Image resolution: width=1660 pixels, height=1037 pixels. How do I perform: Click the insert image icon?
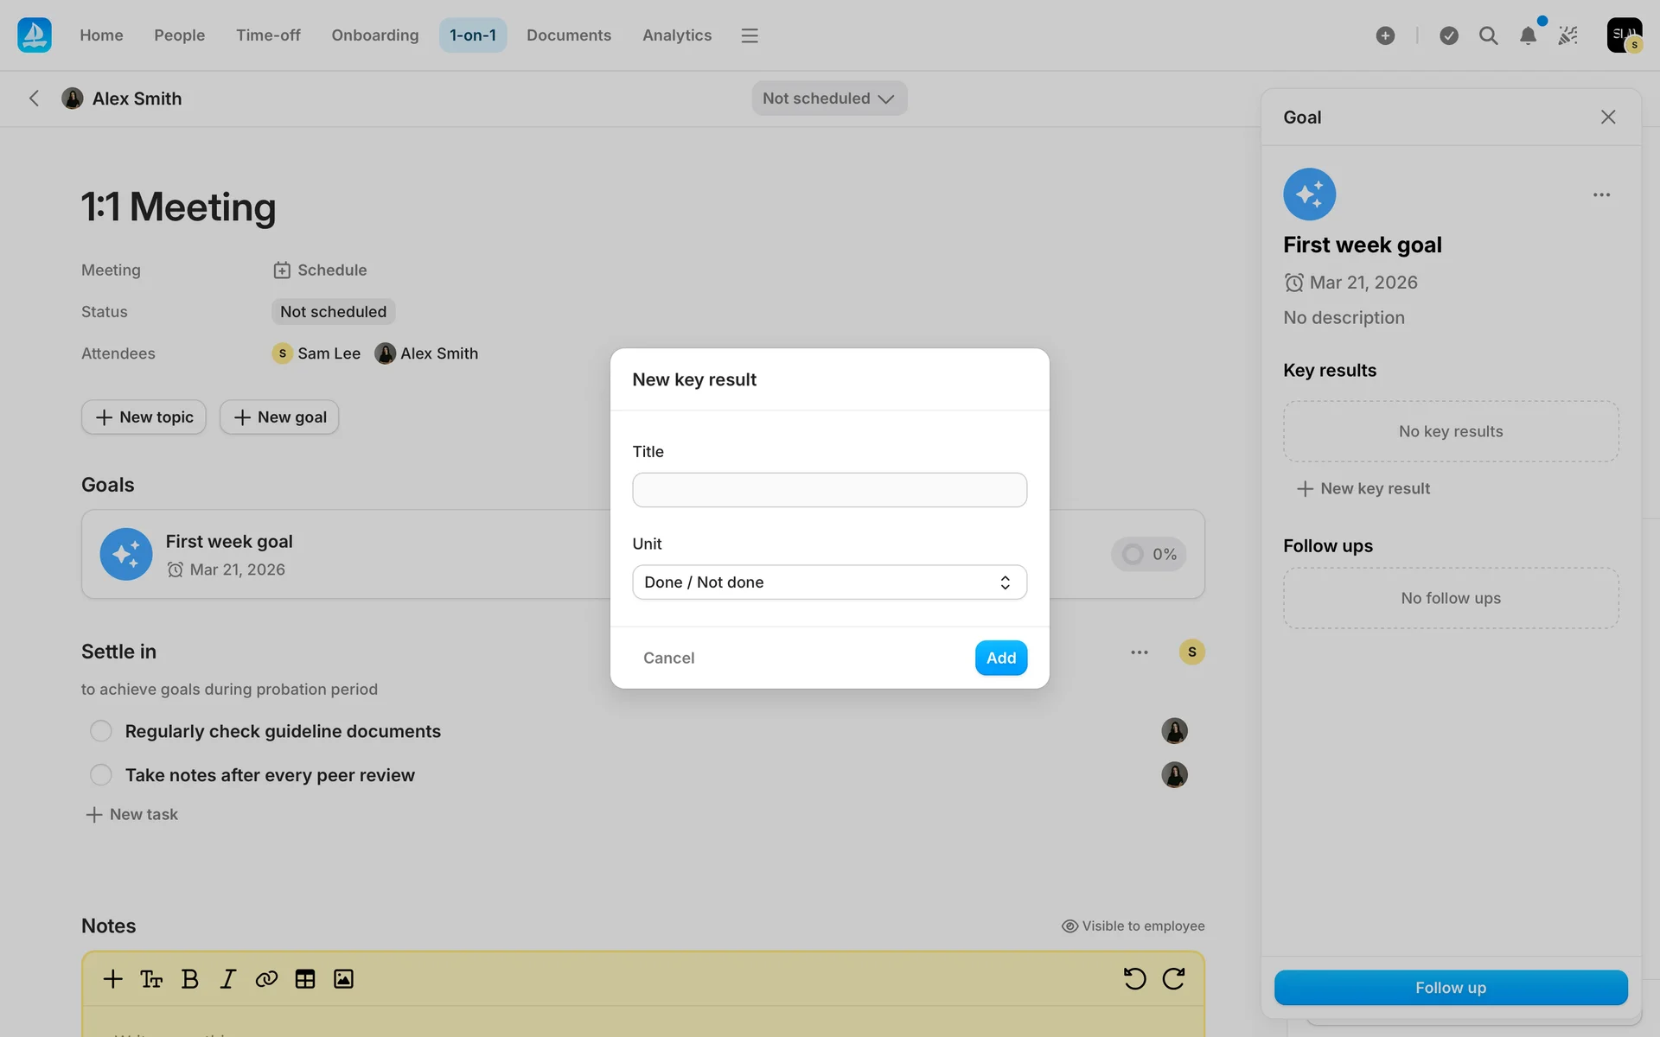[343, 979]
